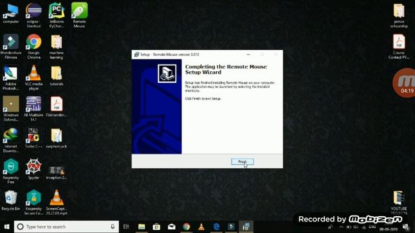This screenshot has height=233, width=415.
Task: Select the eclipse Shortcut desktop icon
Action: point(34,16)
